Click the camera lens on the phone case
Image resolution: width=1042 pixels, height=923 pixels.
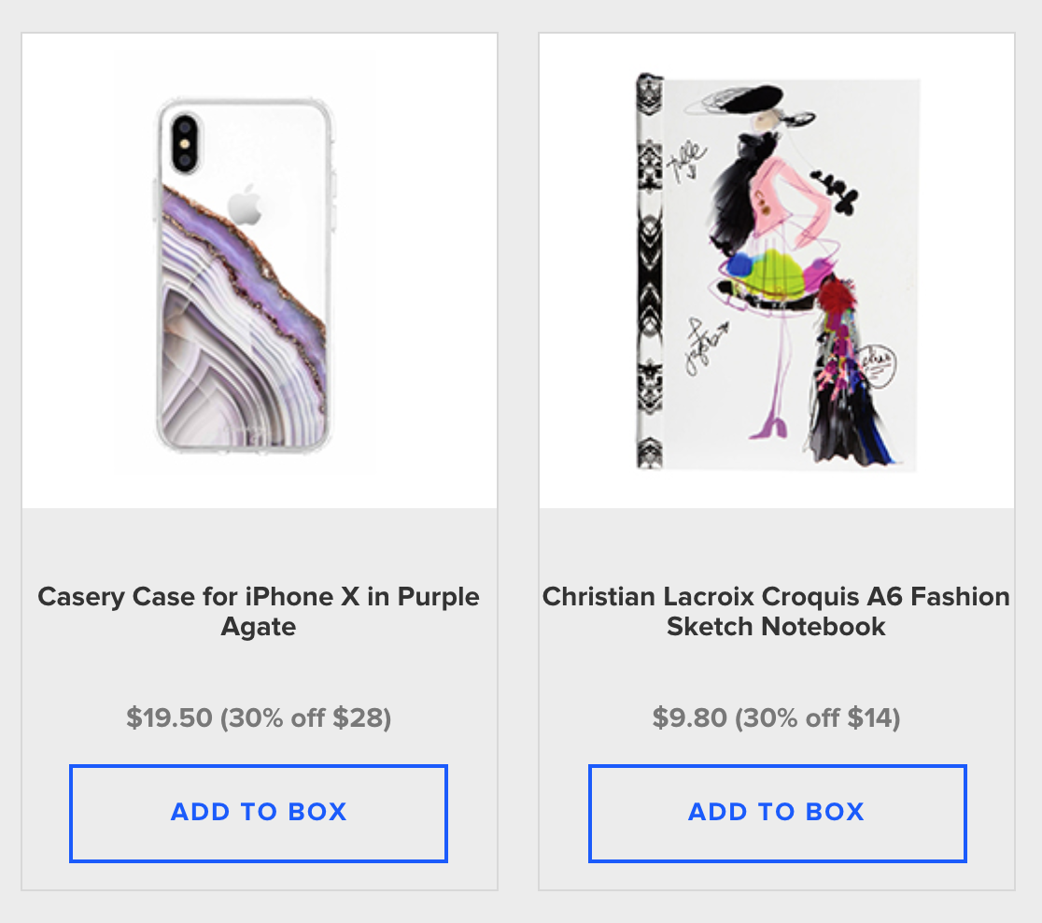click(x=185, y=142)
